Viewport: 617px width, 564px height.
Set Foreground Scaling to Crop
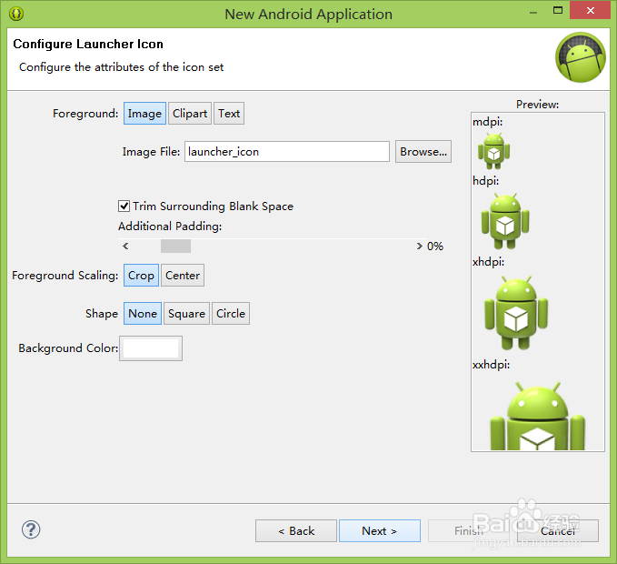(x=141, y=276)
